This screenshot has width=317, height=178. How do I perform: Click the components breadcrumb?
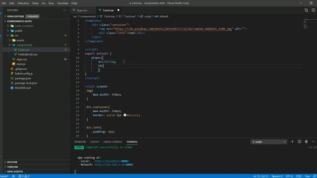pos(88,16)
